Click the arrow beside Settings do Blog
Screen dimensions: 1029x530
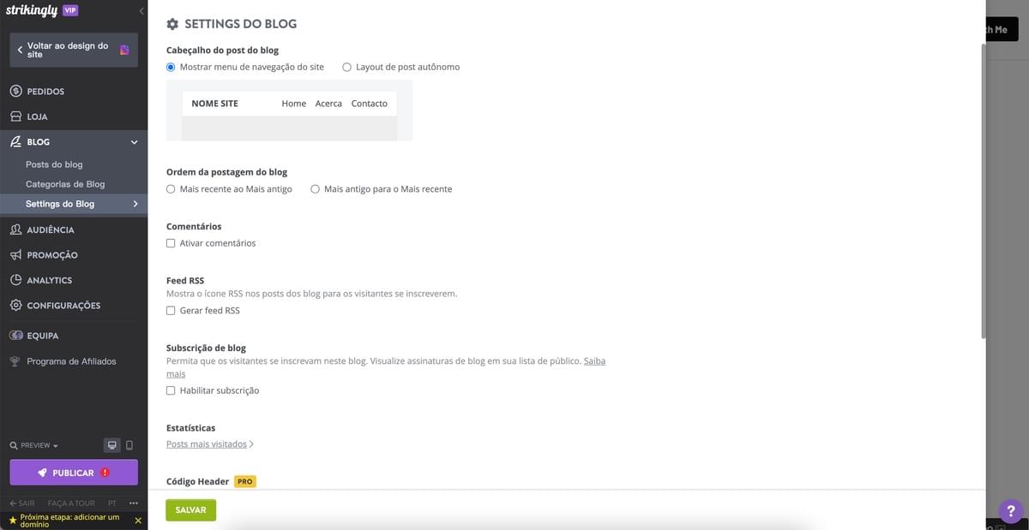tap(135, 204)
